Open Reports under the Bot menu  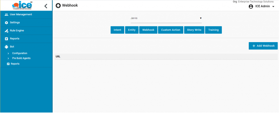pyautogui.click(x=15, y=64)
